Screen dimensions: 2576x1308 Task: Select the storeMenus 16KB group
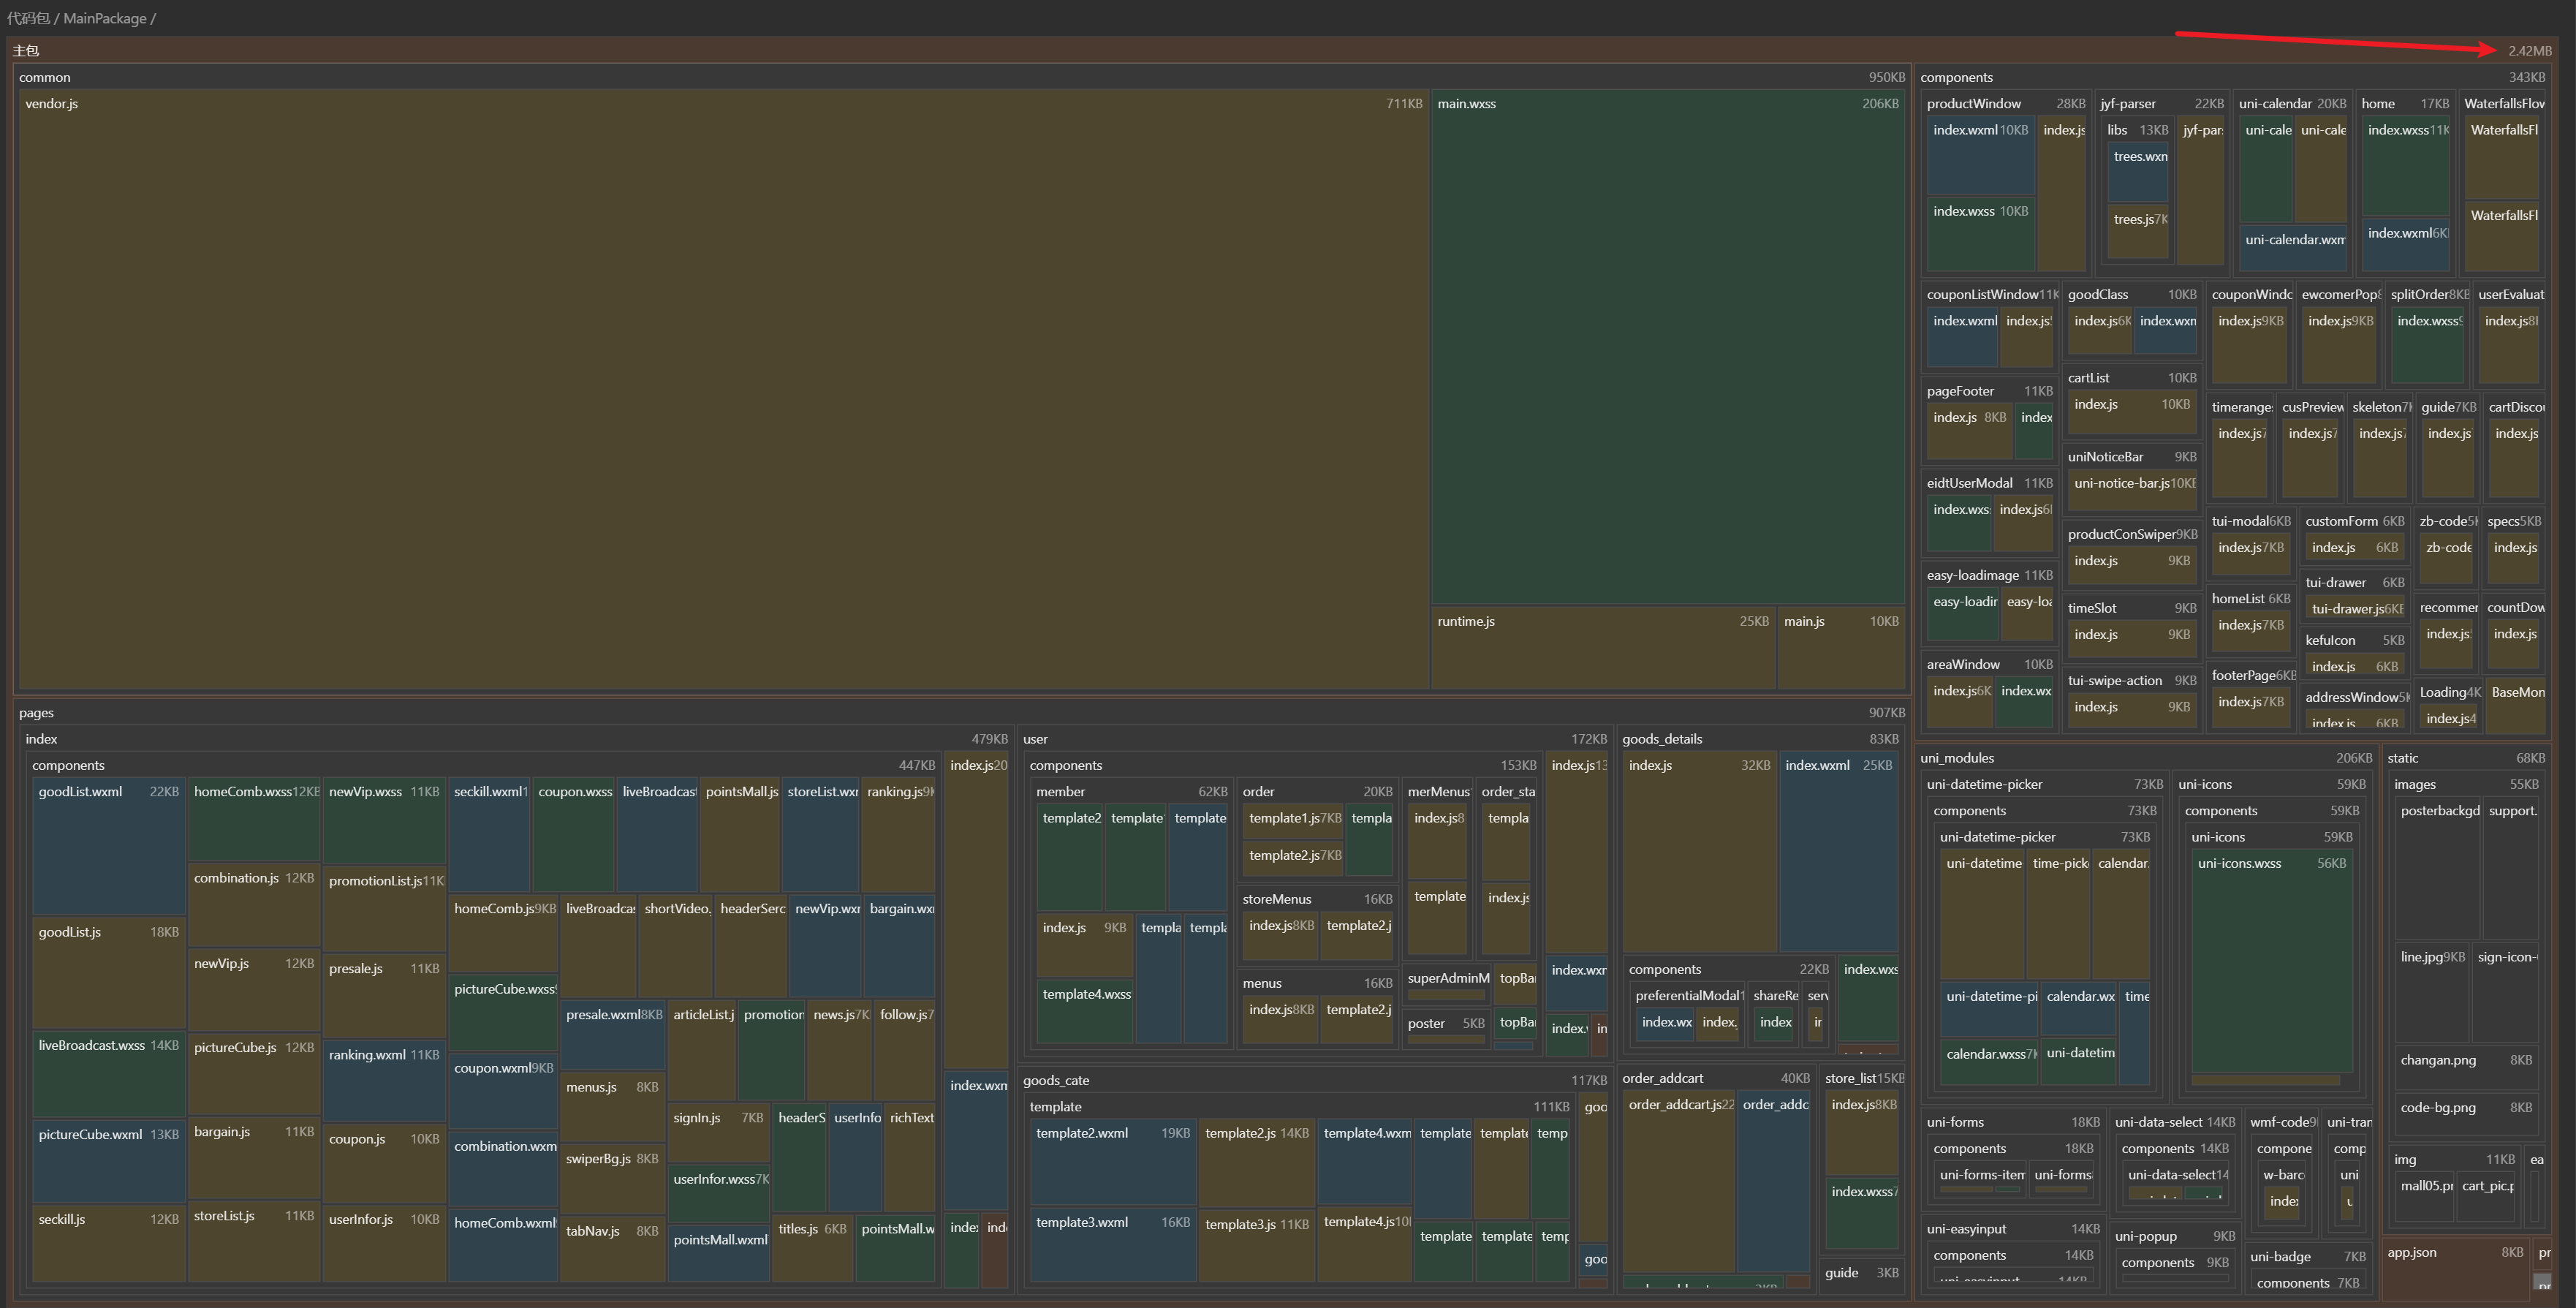[1316, 899]
